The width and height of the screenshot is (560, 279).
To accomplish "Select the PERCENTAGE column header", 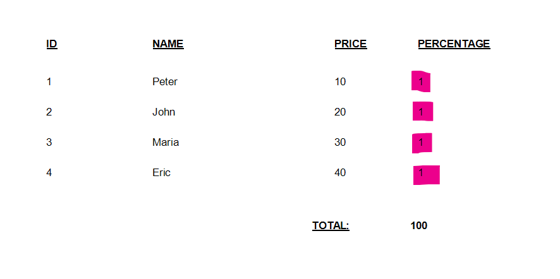I will click(453, 44).
